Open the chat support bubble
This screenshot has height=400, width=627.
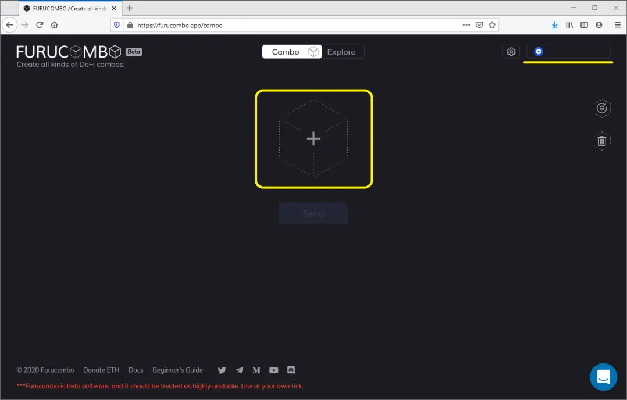click(603, 377)
